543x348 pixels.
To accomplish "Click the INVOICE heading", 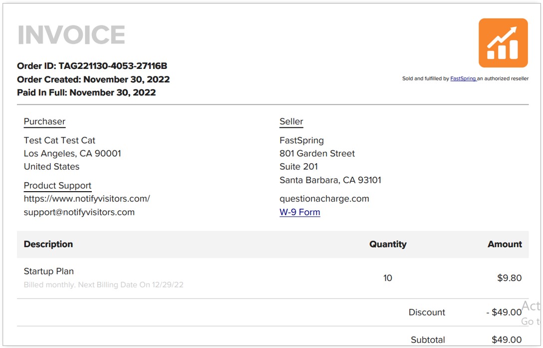I will [x=71, y=34].
